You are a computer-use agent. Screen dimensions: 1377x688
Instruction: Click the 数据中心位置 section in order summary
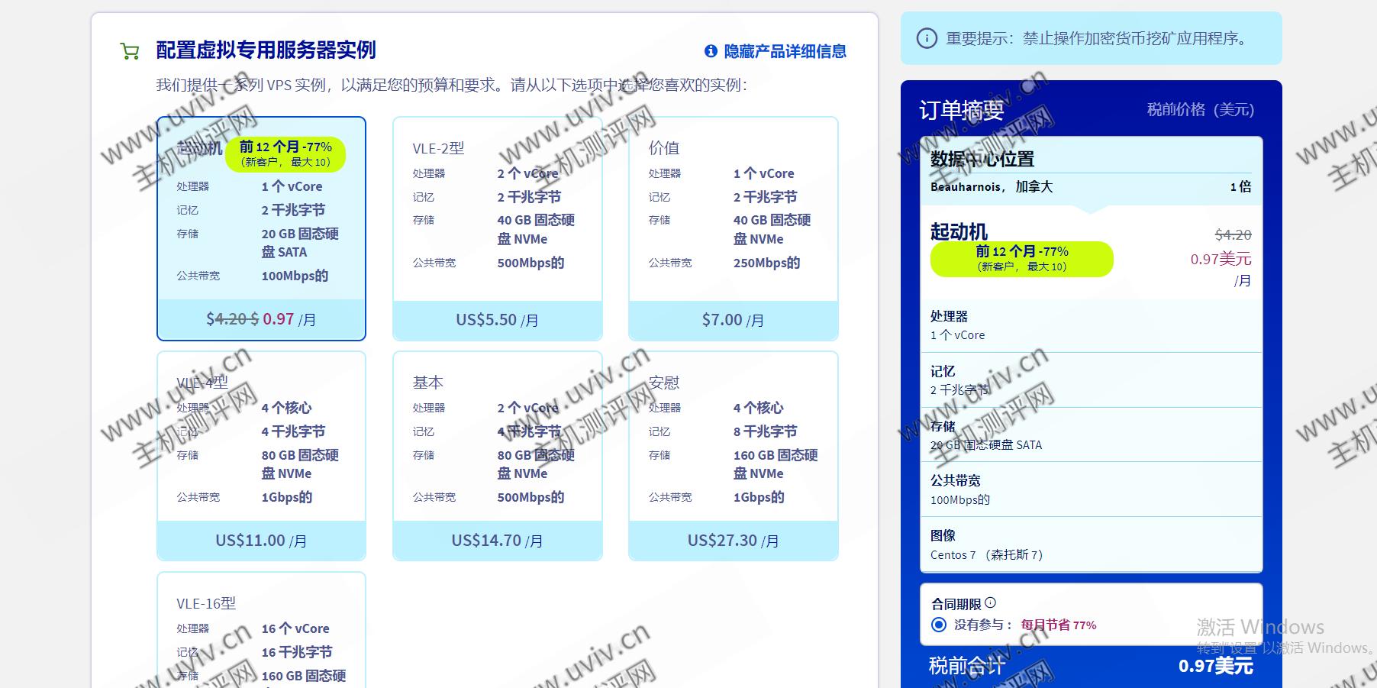pos(1090,172)
